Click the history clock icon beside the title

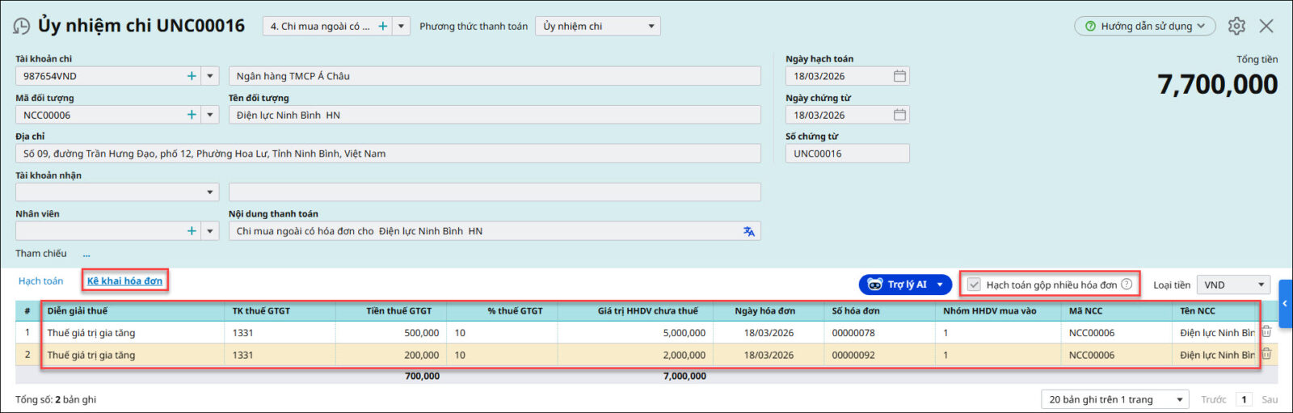pos(22,27)
